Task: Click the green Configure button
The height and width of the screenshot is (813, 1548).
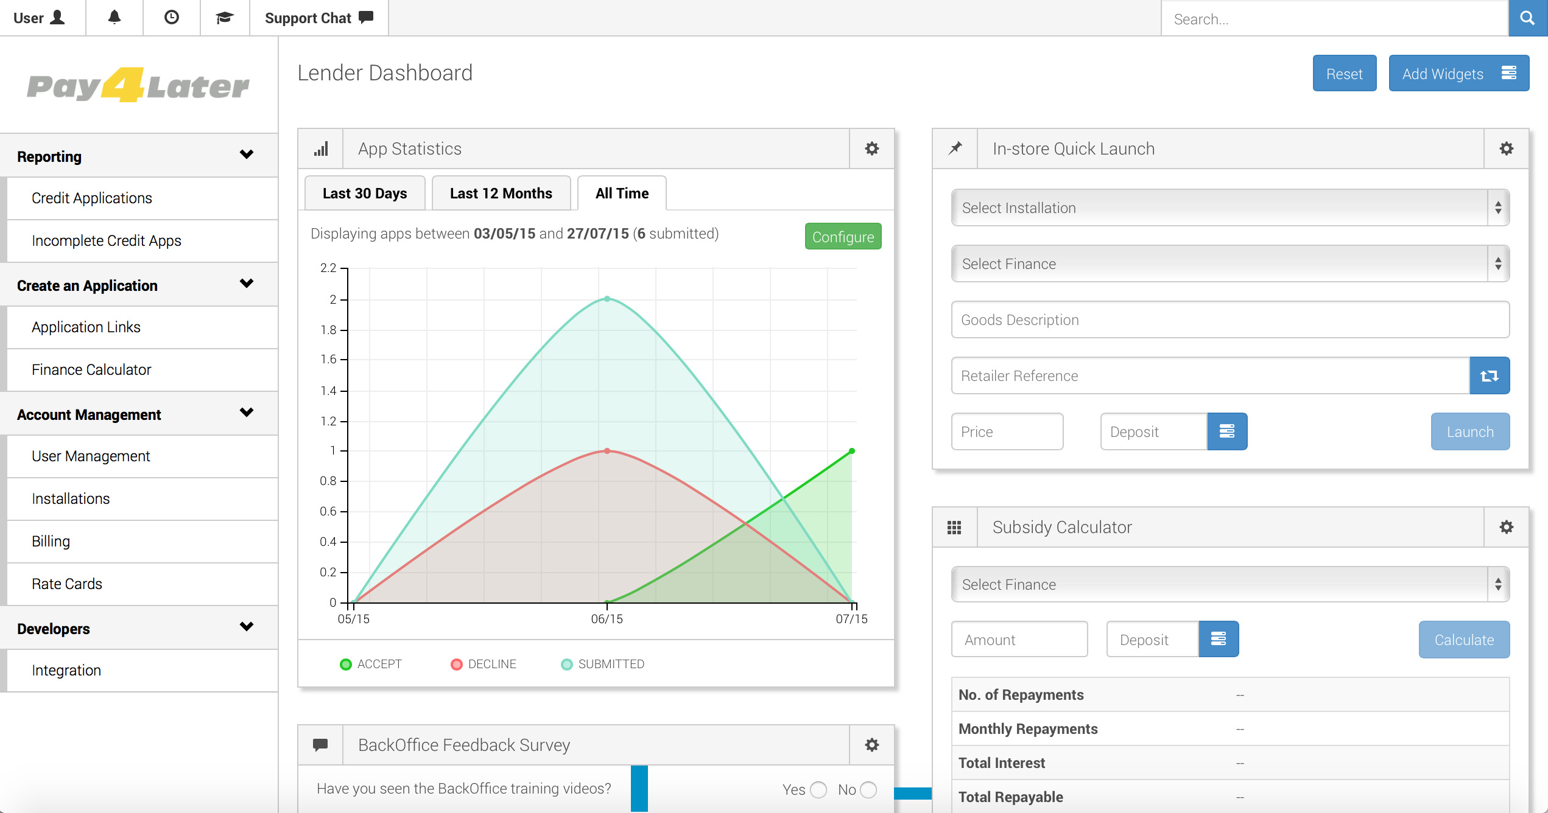Action: (x=843, y=237)
